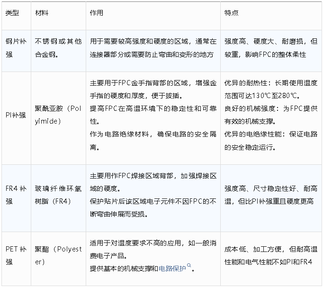Select the PI补强 type cell
The width and height of the screenshot is (323, 287).
(x=16, y=115)
